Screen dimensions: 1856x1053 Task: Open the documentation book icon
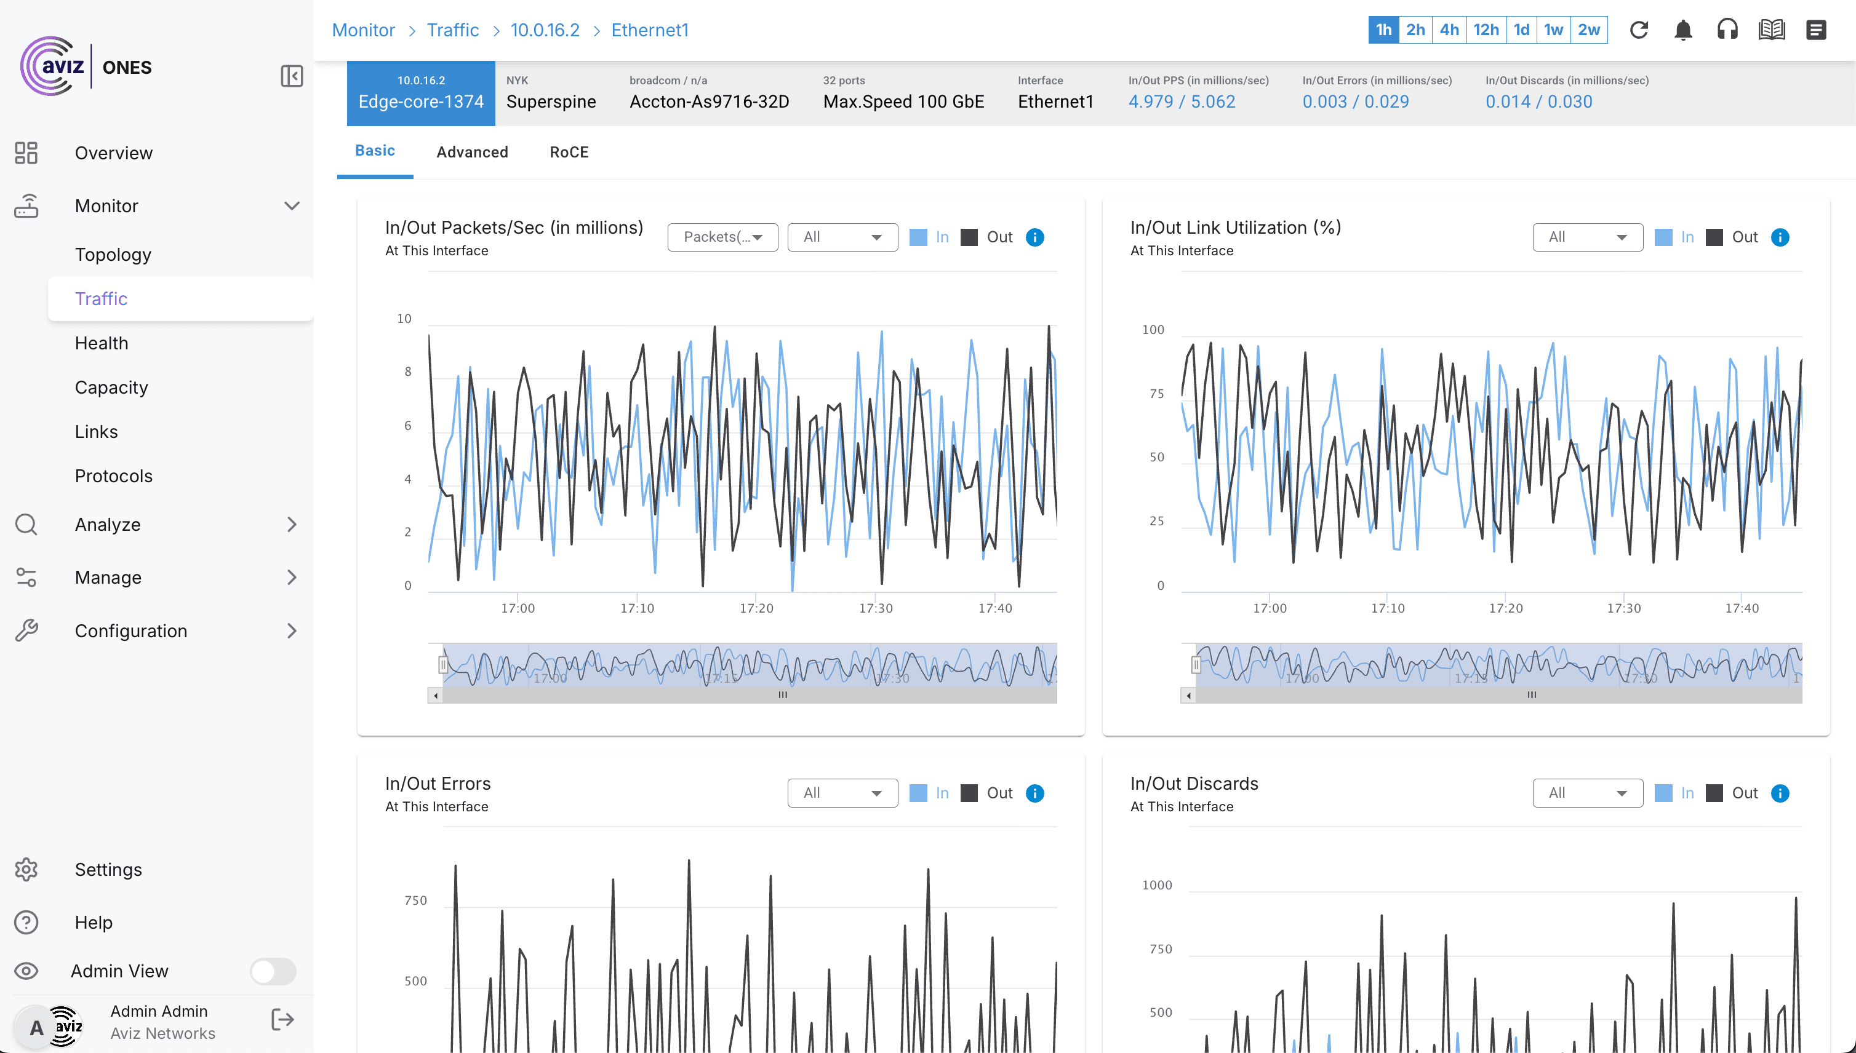(1771, 30)
